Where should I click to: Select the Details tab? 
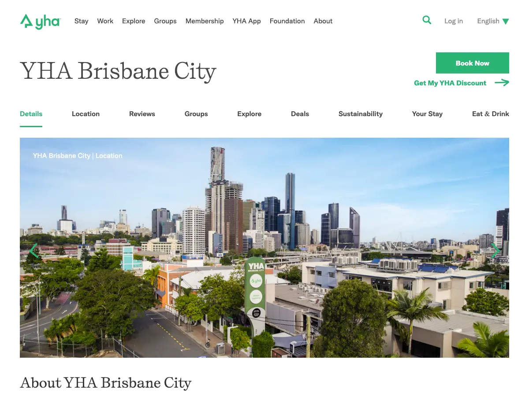(x=31, y=114)
